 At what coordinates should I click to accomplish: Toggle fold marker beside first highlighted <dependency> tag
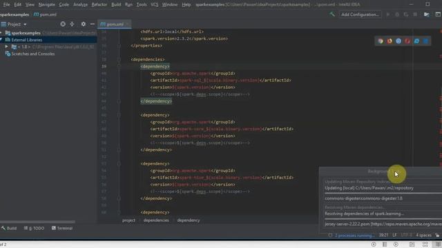point(119,66)
